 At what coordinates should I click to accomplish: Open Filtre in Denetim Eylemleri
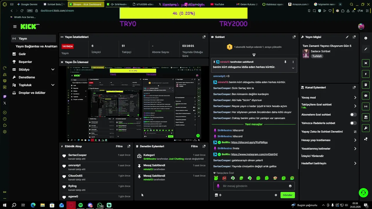[194, 146]
